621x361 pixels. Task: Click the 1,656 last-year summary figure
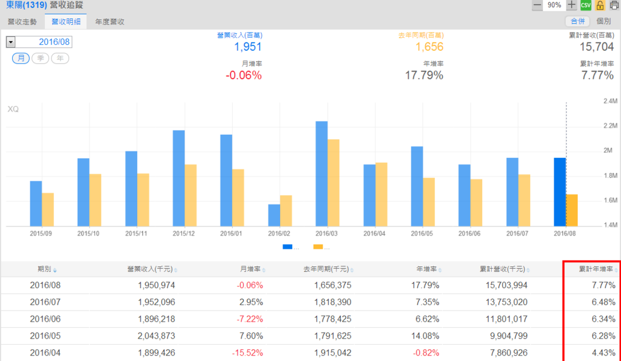[429, 47]
